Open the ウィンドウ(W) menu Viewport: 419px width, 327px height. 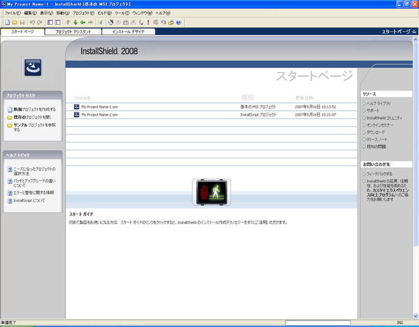point(142,13)
